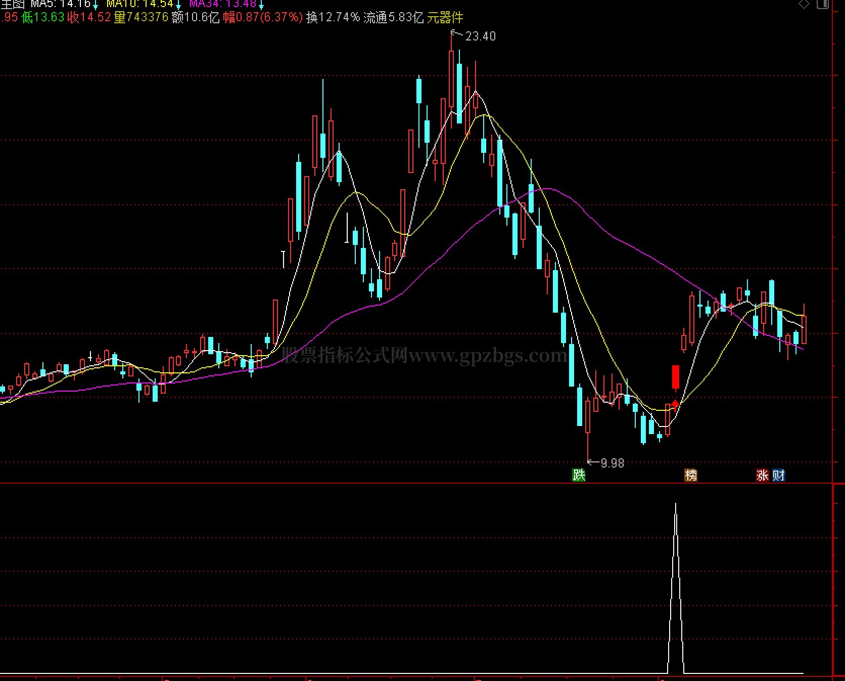Click the 低13.63 low price value

click(43, 18)
